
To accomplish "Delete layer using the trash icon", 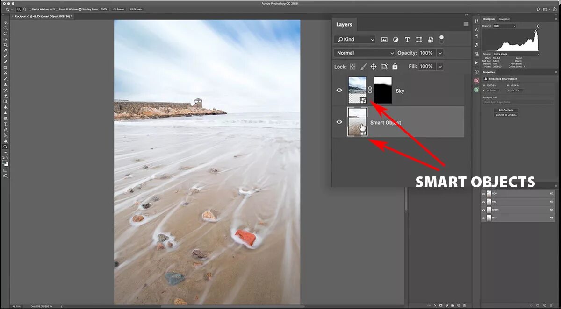I will tap(464, 306).
